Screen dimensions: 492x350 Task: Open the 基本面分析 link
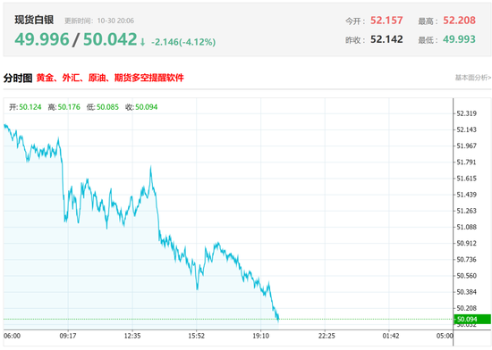[x=473, y=78]
